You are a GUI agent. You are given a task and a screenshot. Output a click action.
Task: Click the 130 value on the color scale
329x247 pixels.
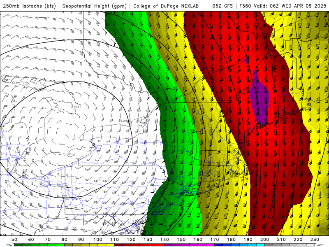pos(148,240)
